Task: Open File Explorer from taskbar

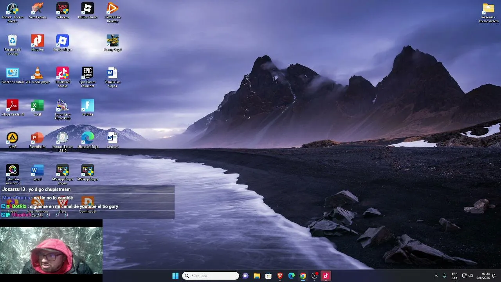Action: [x=257, y=276]
